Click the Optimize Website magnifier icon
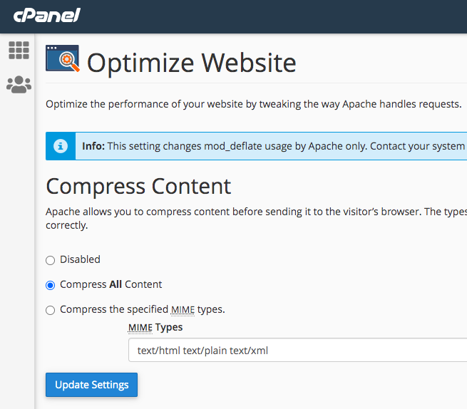Viewport: 467px width, 409px height. point(63,58)
